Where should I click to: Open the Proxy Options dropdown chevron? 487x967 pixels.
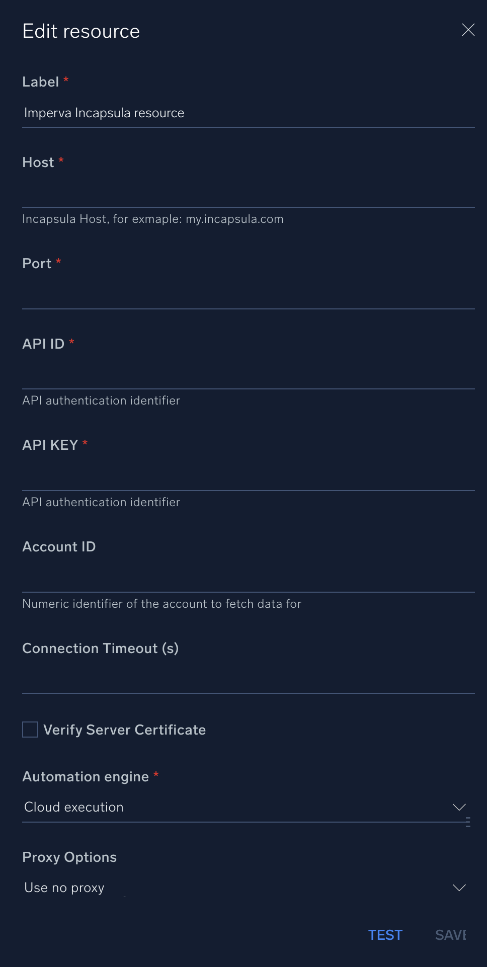pos(458,888)
